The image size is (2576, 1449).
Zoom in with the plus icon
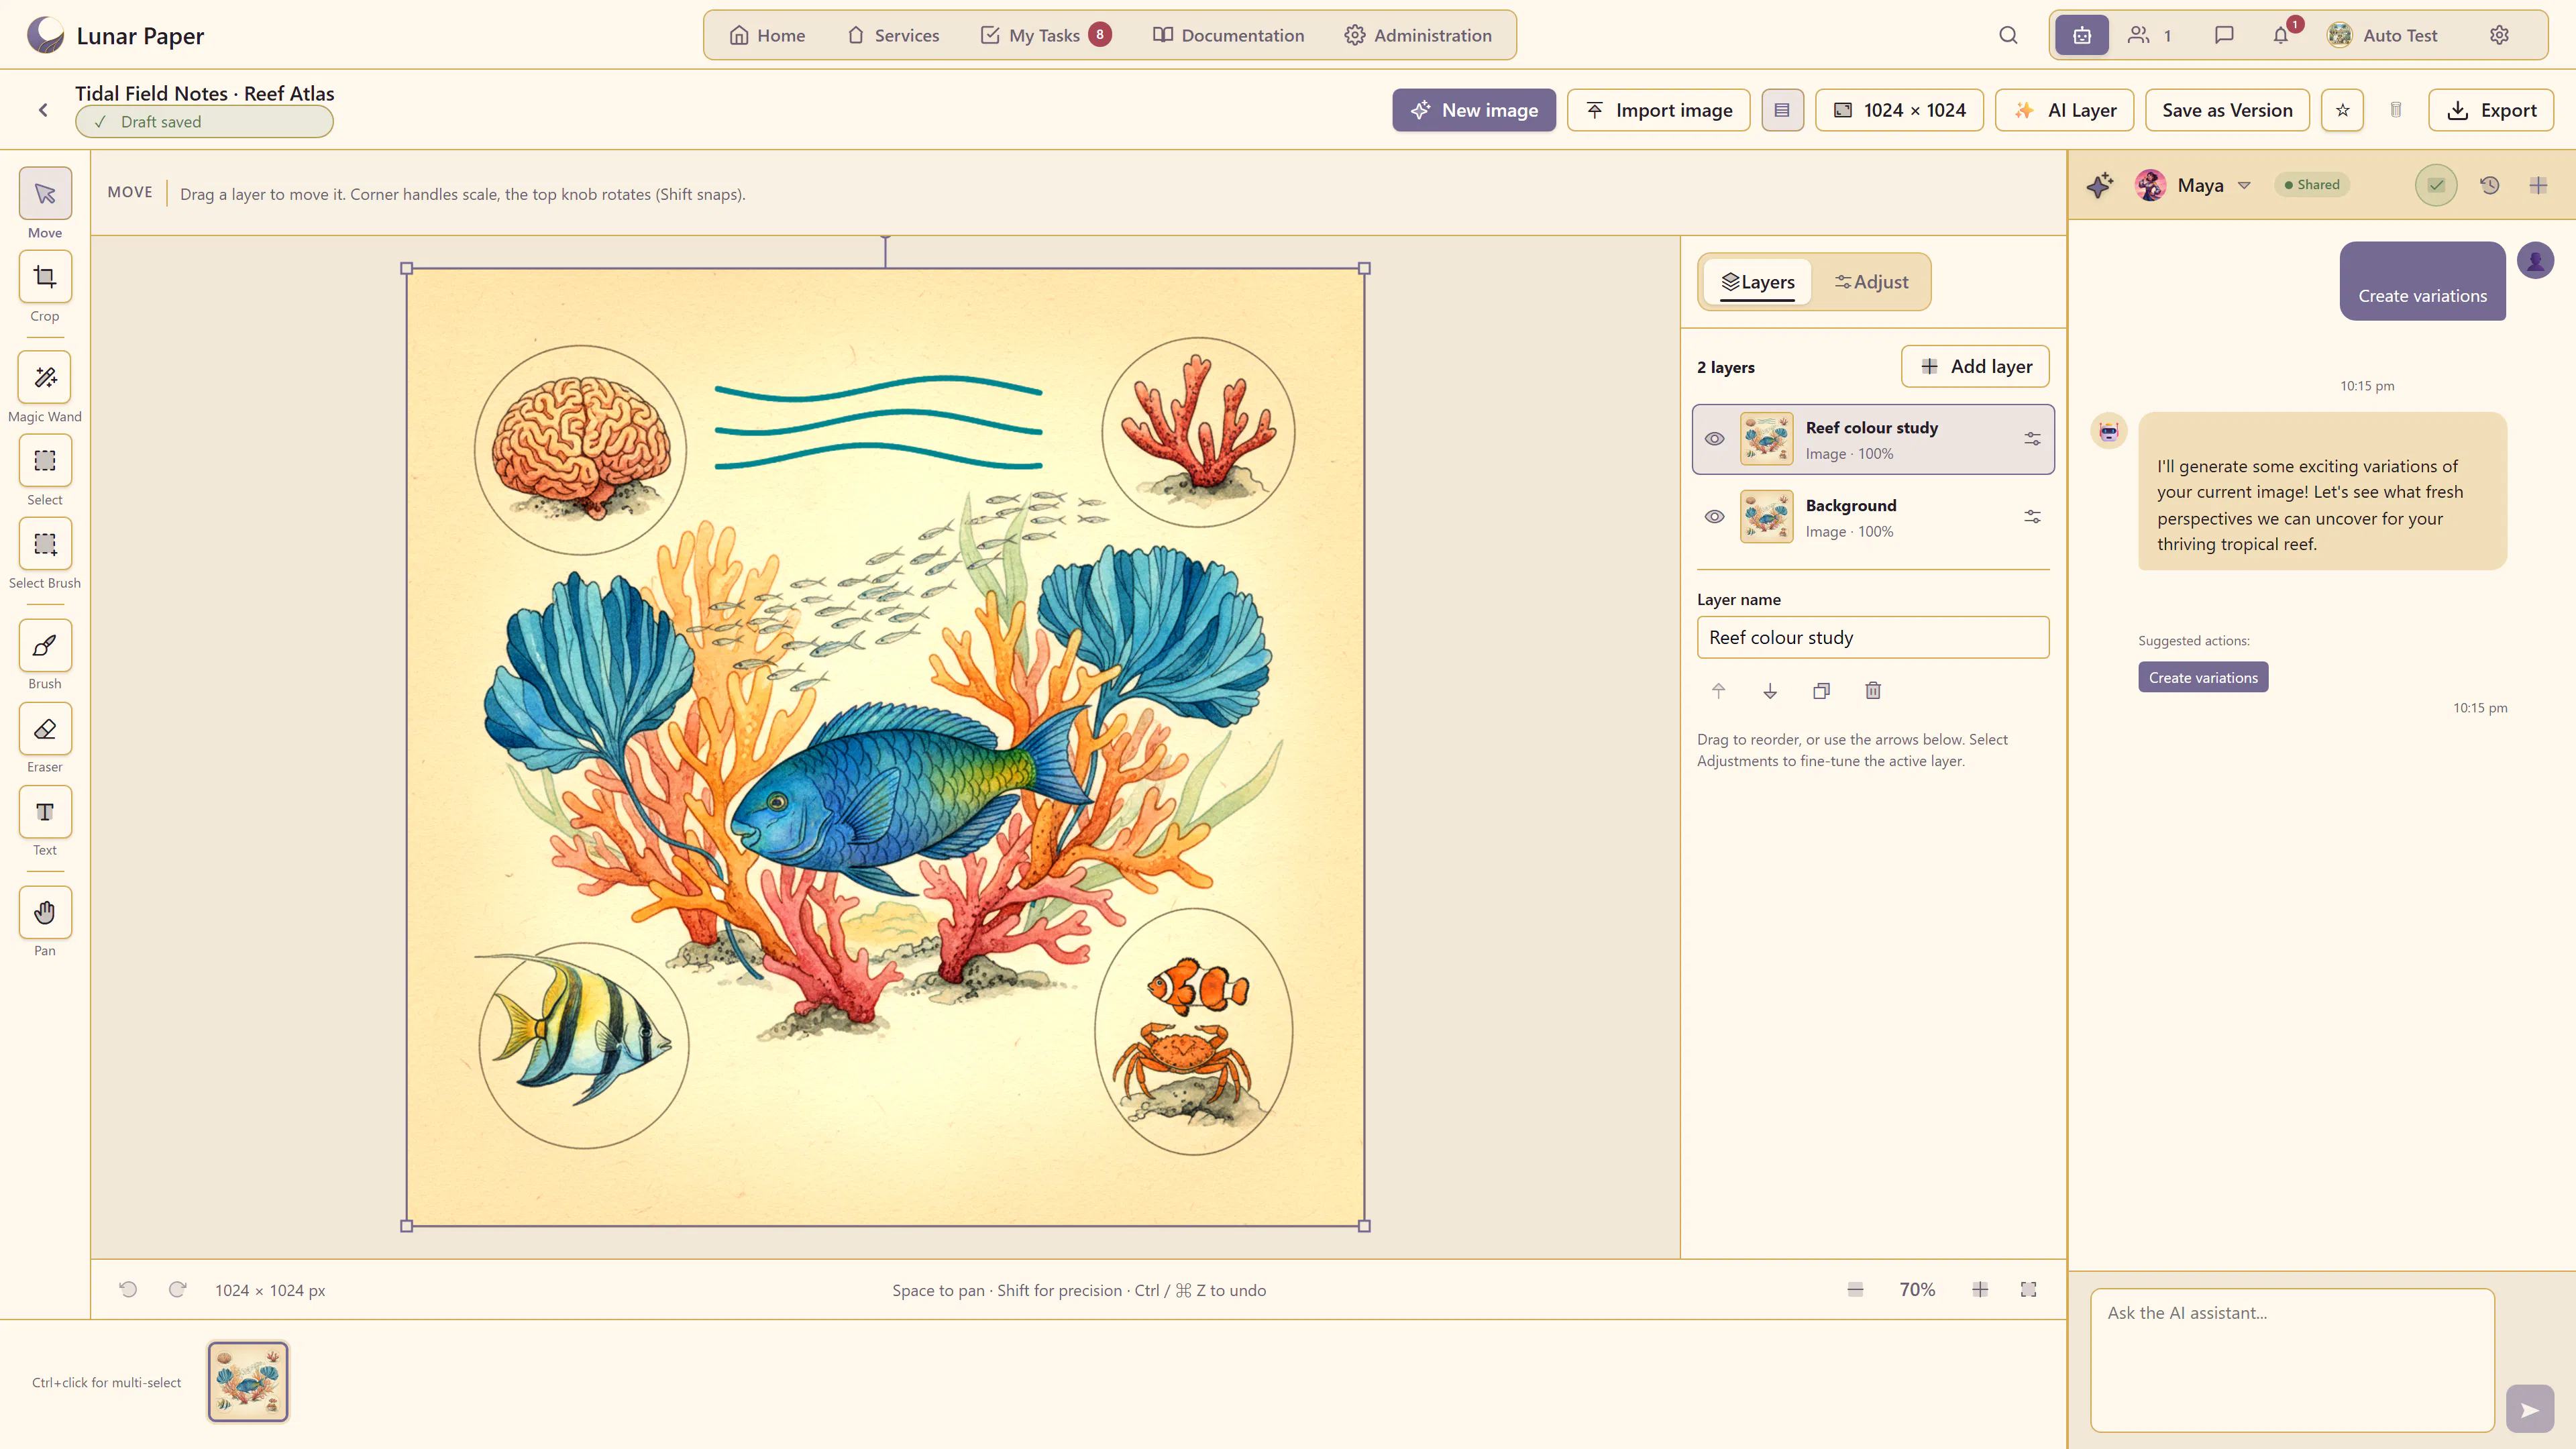click(1980, 1289)
